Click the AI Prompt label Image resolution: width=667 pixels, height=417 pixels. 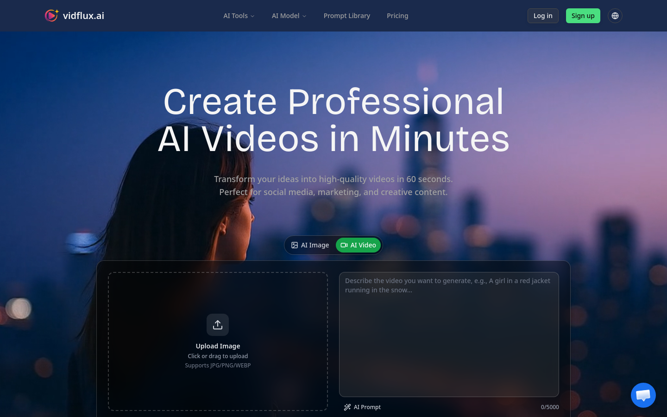coord(367,407)
